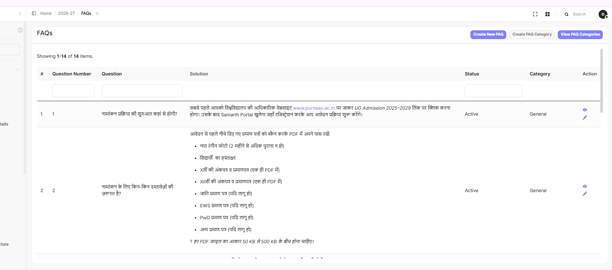Click the Status filter input box
This screenshot has height=270, width=612.
coord(493,91)
